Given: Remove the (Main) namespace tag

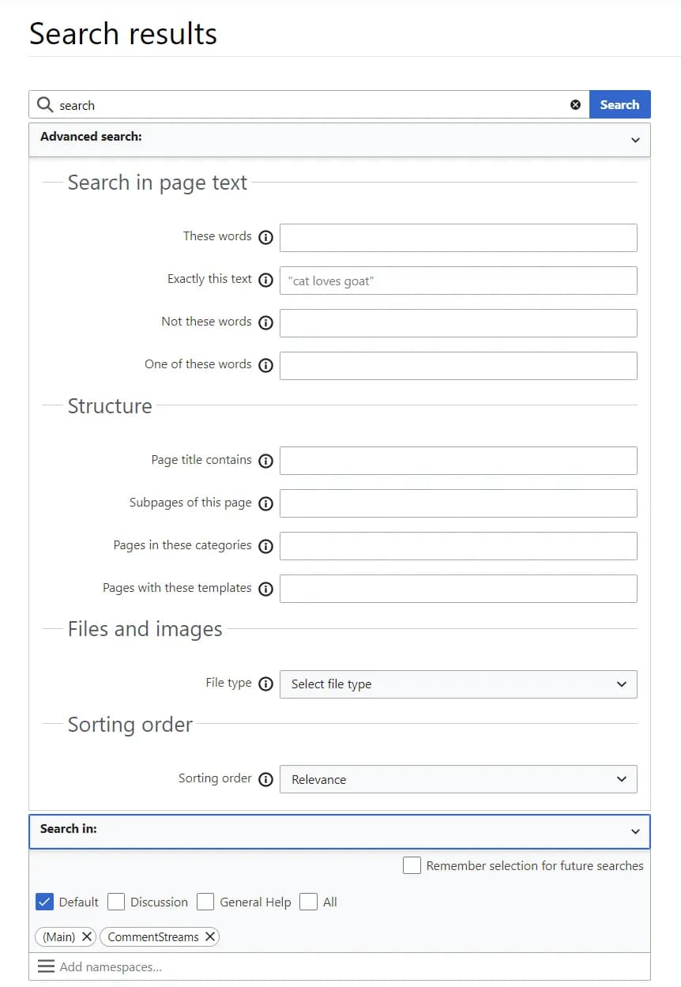Looking at the screenshot, I should [x=86, y=936].
